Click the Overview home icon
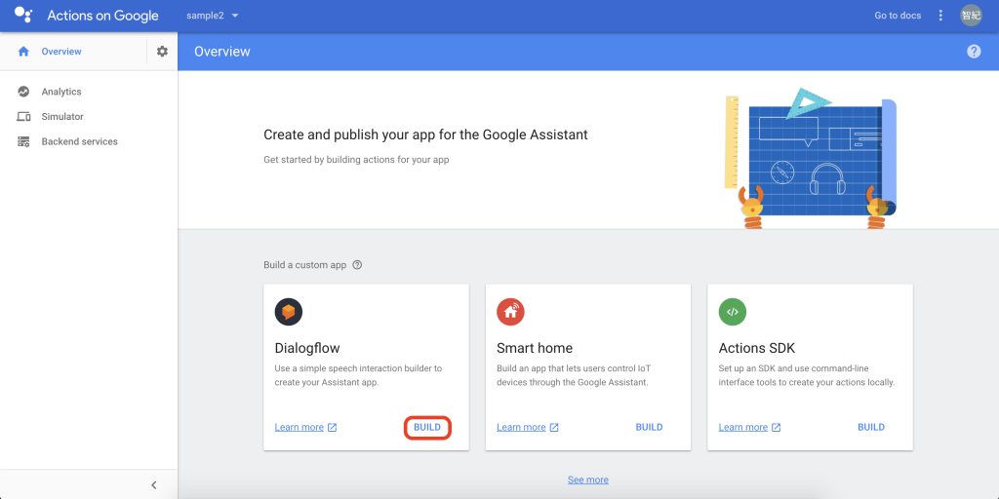 (23, 52)
